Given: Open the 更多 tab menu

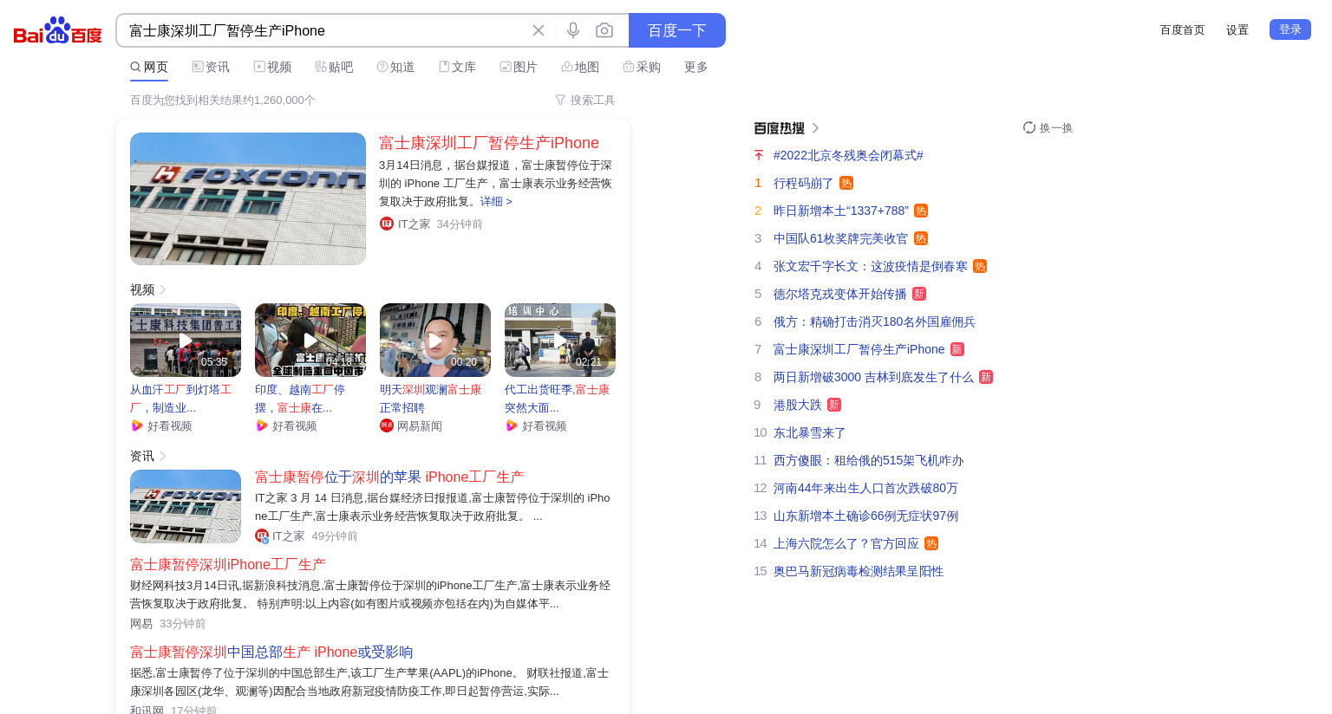Looking at the screenshot, I should coord(696,67).
